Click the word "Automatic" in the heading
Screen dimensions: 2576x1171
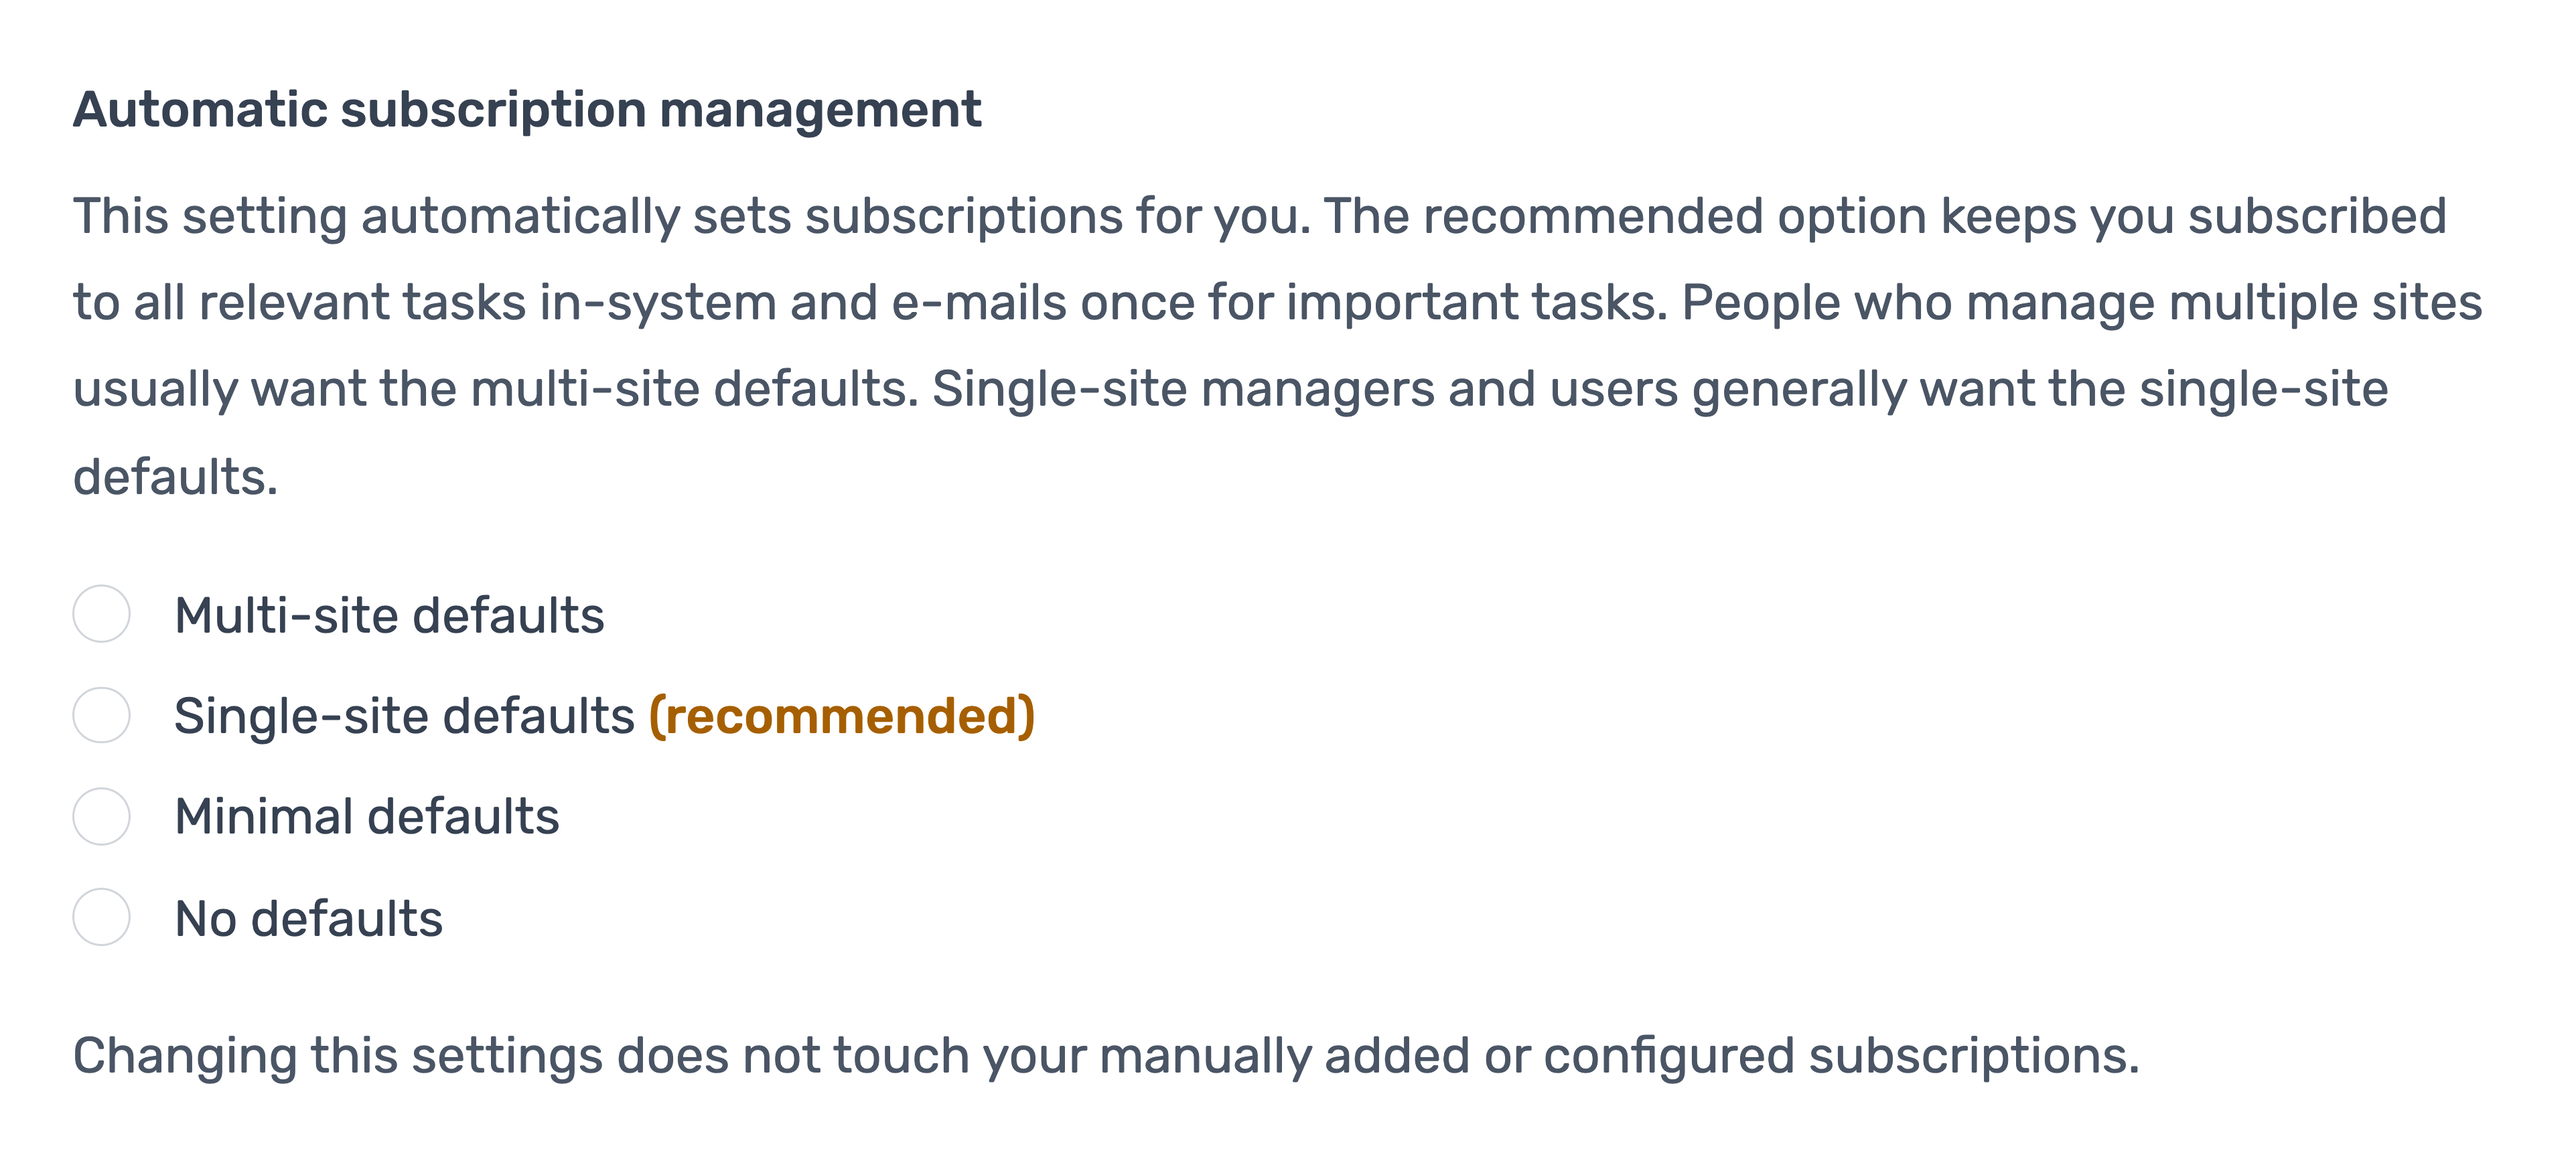click(x=200, y=110)
